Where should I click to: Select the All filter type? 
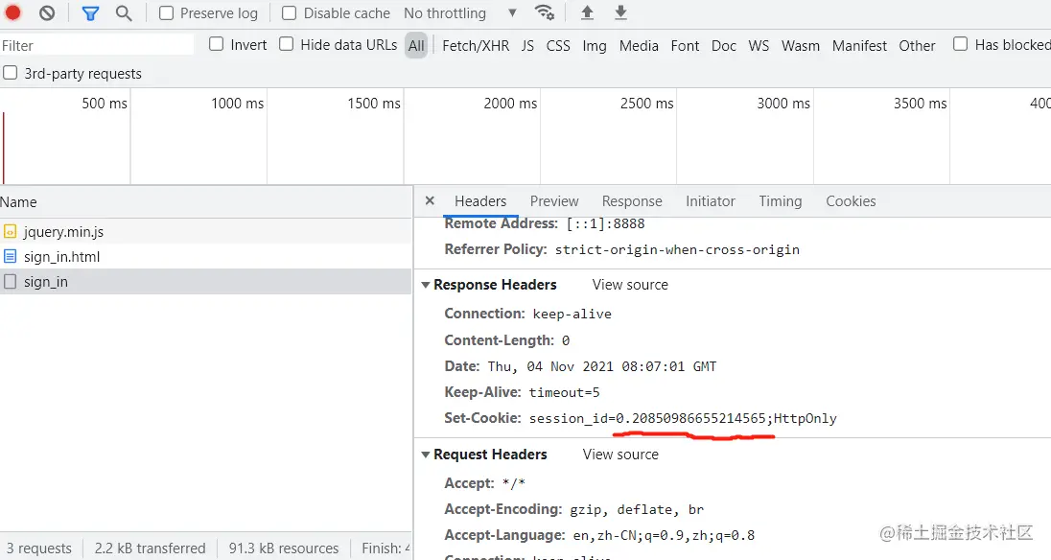coord(416,46)
